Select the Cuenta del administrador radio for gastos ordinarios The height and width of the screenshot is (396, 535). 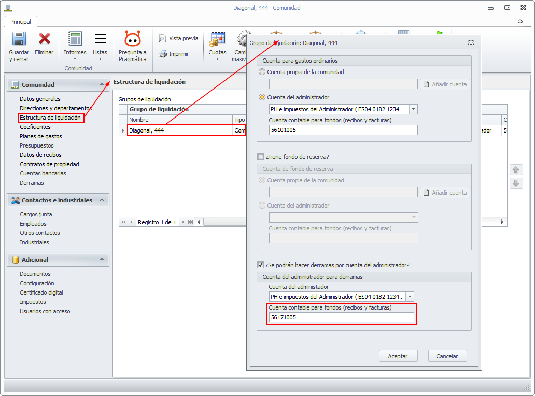262,97
